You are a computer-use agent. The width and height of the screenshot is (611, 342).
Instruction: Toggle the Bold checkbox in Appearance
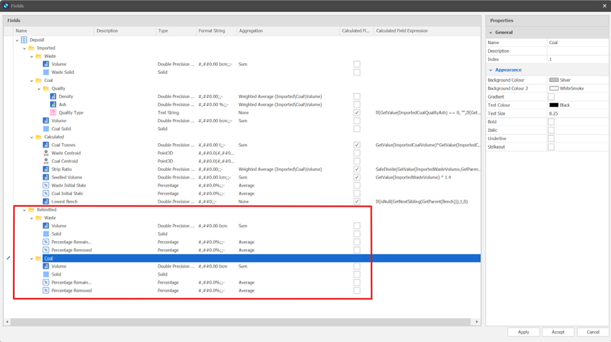coord(551,122)
